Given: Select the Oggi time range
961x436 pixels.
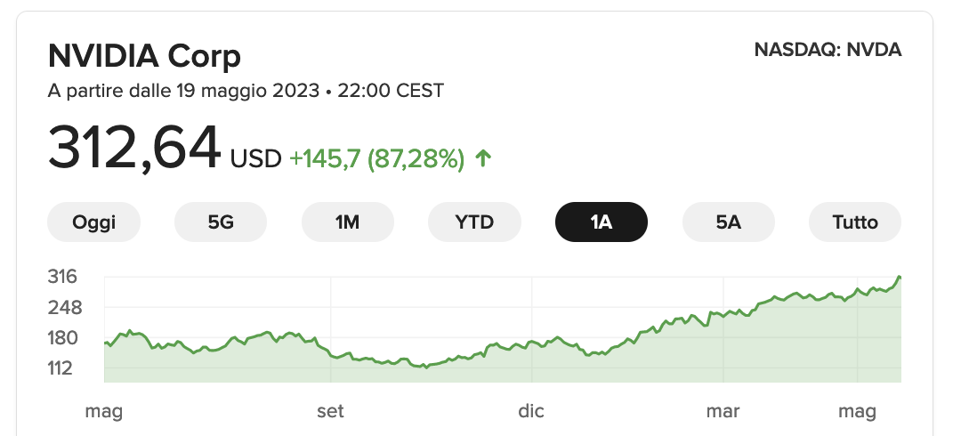Looking at the screenshot, I should [93, 222].
